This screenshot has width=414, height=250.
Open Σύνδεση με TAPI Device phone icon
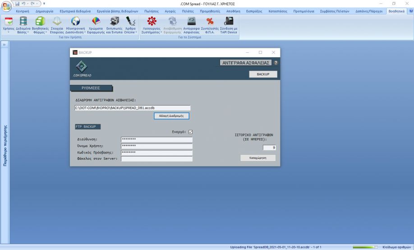[229, 21]
